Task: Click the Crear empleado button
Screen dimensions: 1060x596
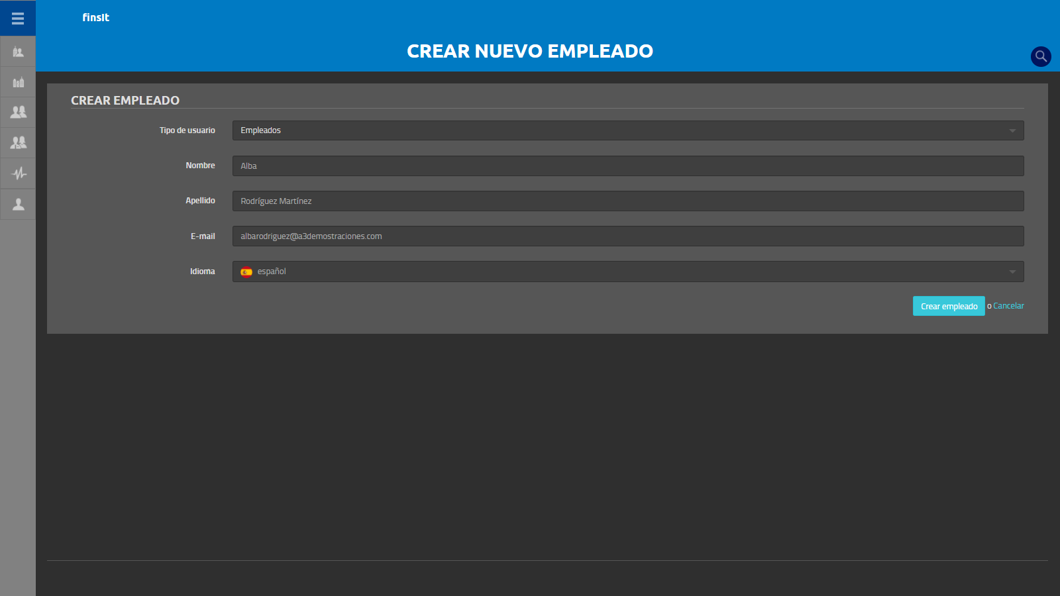Action: click(x=949, y=306)
